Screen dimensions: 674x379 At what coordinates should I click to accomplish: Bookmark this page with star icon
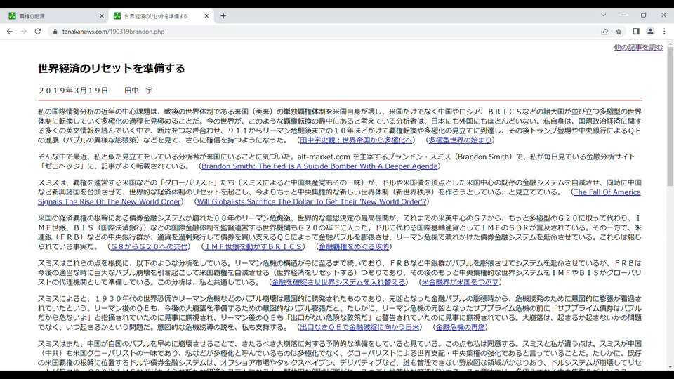pyautogui.click(x=619, y=32)
